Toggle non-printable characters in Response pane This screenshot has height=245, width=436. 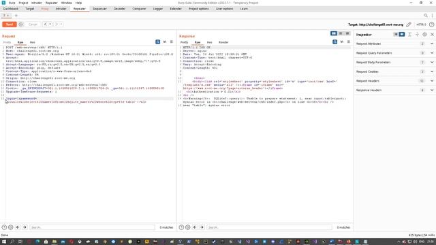coord(342,42)
